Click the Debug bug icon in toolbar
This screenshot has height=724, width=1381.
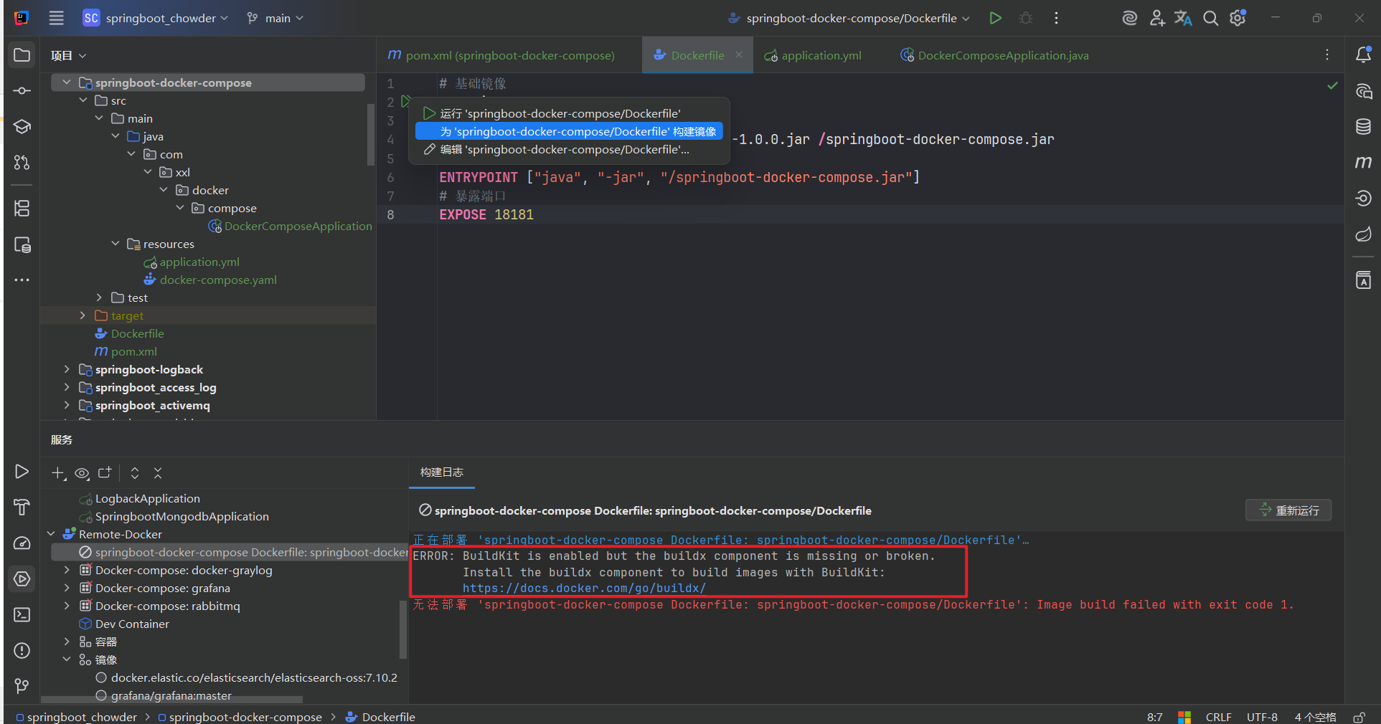coord(1026,18)
